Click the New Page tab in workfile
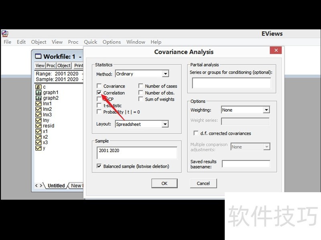The image size is (321, 240). (x=76, y=186)
